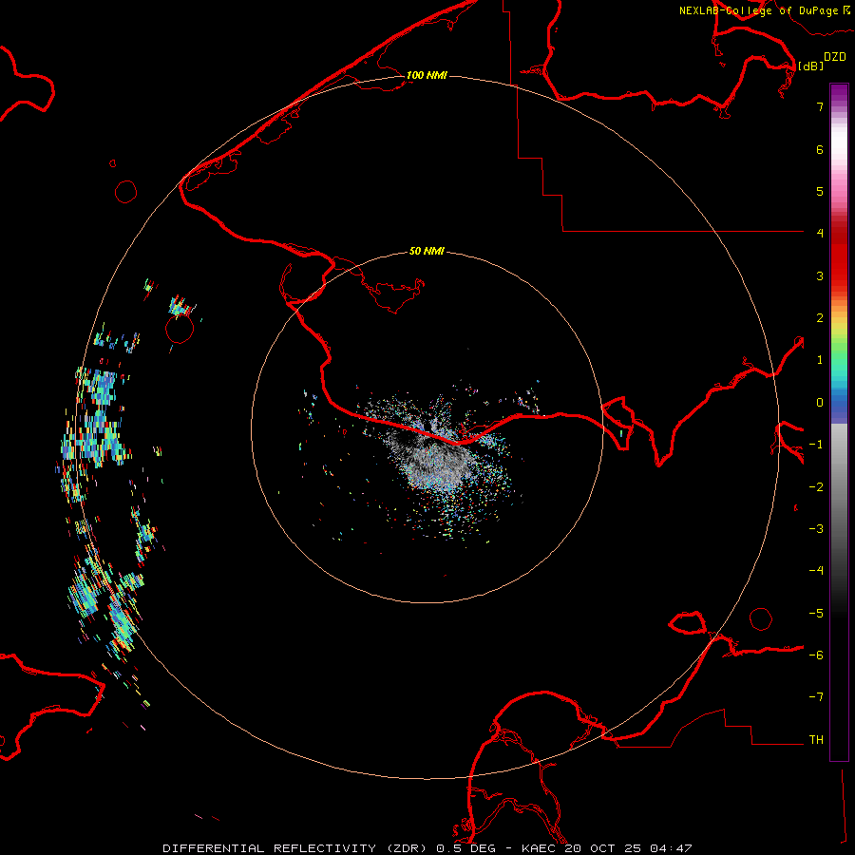Click the '[dB]' unit label

click(810, 66)
